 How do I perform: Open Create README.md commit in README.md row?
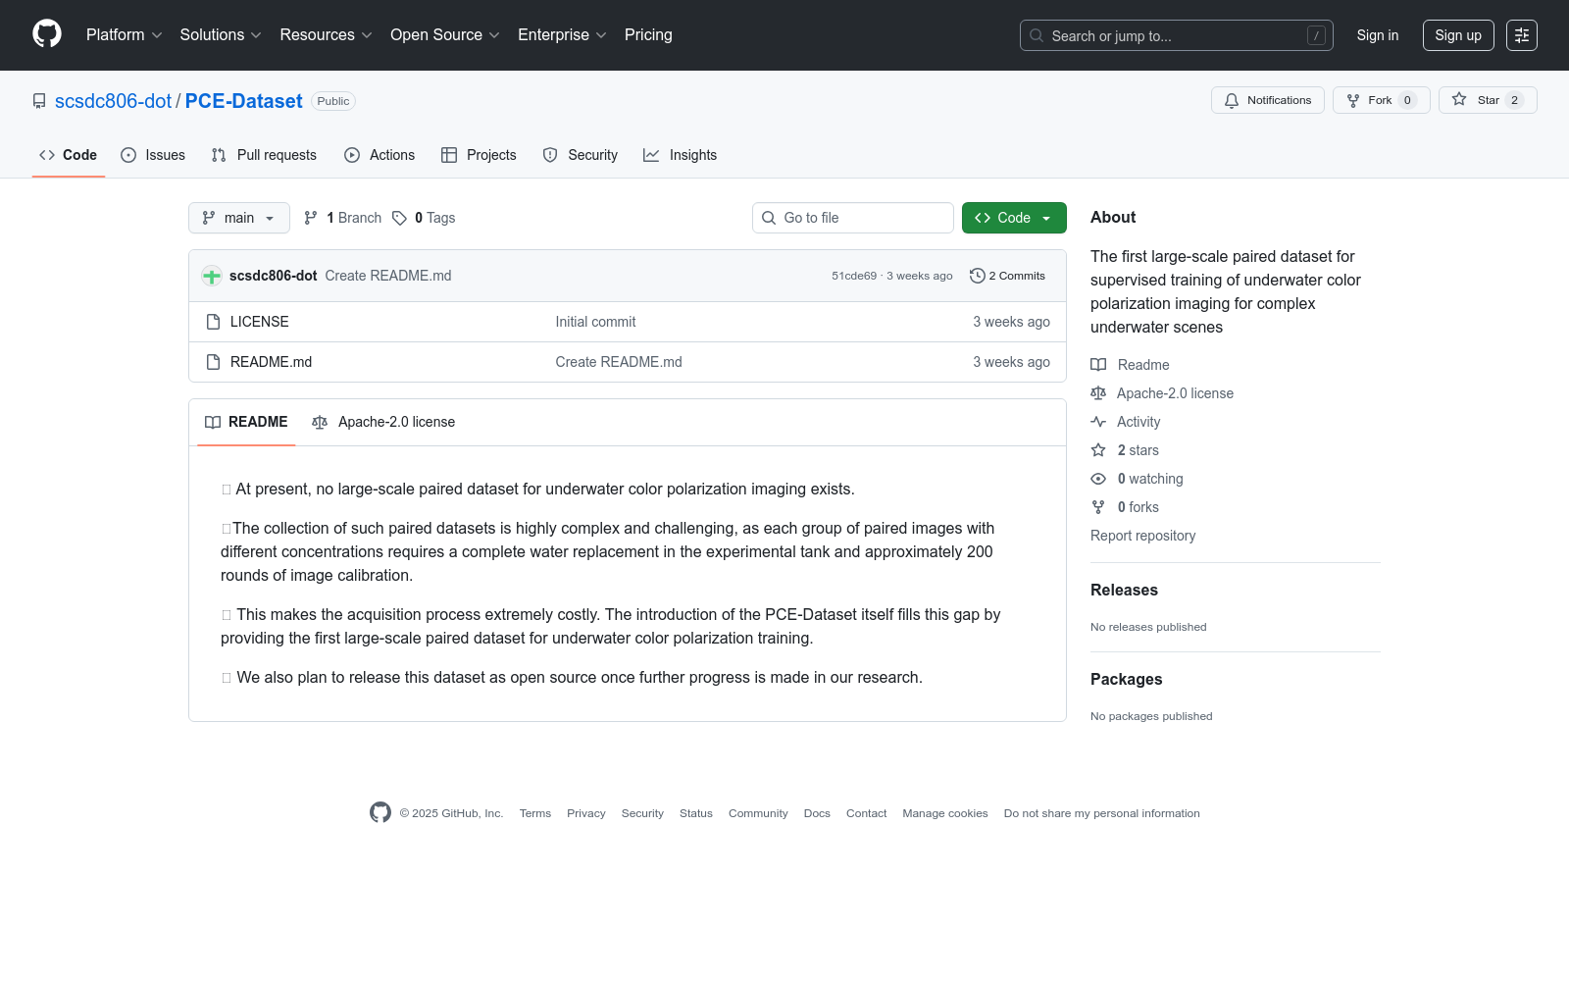619,362
